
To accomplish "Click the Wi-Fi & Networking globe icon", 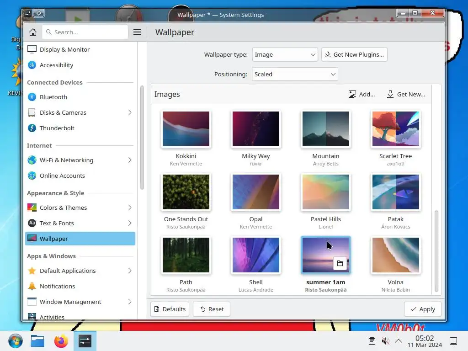I will pos(32,160).
